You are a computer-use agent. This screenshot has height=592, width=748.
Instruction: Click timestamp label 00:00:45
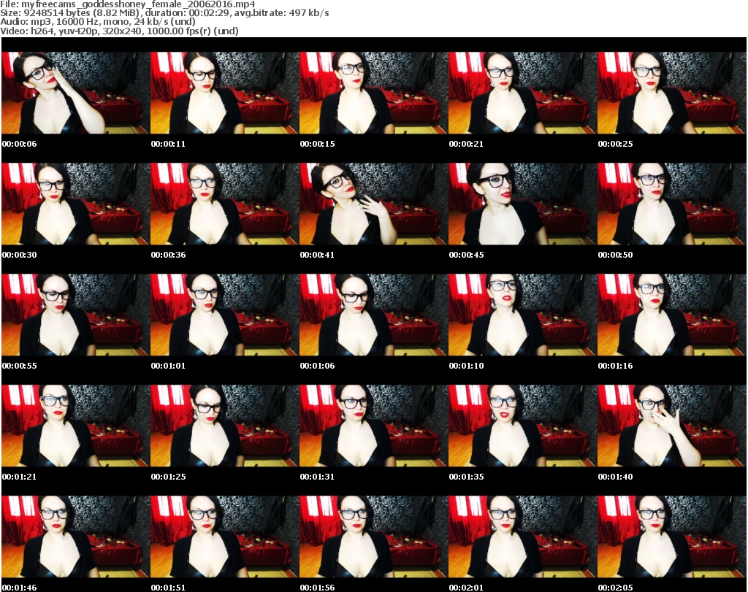(x=466, y=255)
